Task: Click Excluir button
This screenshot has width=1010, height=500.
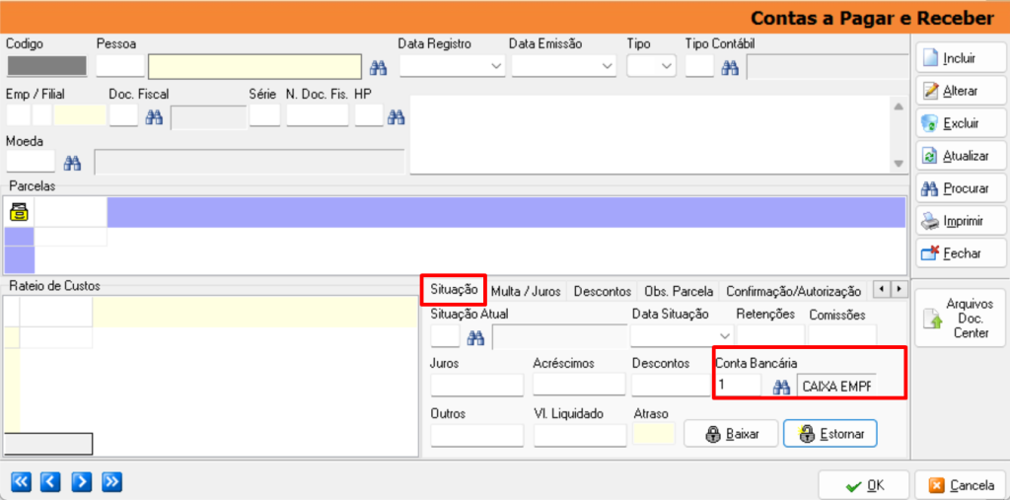Action: click(961, 123)
